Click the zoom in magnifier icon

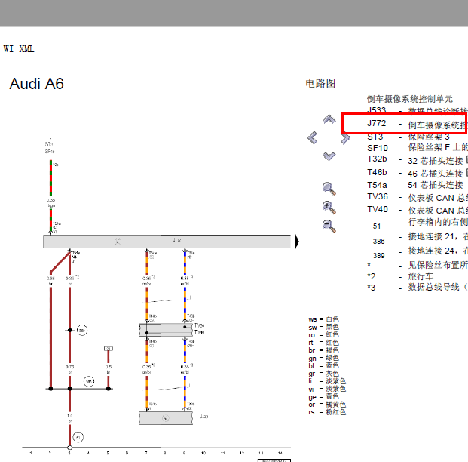click(x=329, y=208)
